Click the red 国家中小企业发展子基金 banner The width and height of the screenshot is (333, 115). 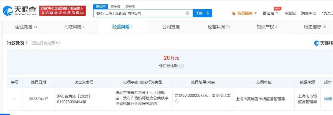(62, 11)
